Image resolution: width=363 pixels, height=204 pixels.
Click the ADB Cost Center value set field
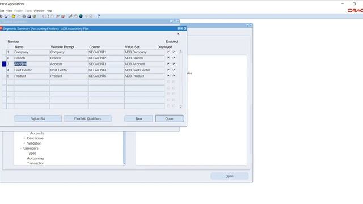coord(145,70)
